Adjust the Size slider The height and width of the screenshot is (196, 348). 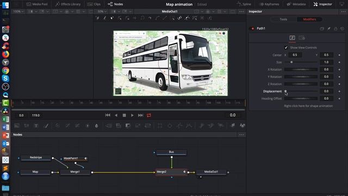click(x=301, y=62)
